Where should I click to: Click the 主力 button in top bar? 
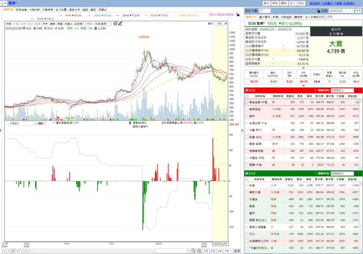coord(293,3)
